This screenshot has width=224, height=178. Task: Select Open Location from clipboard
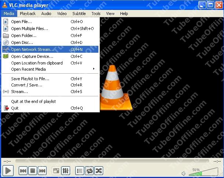tap(50, 63)
